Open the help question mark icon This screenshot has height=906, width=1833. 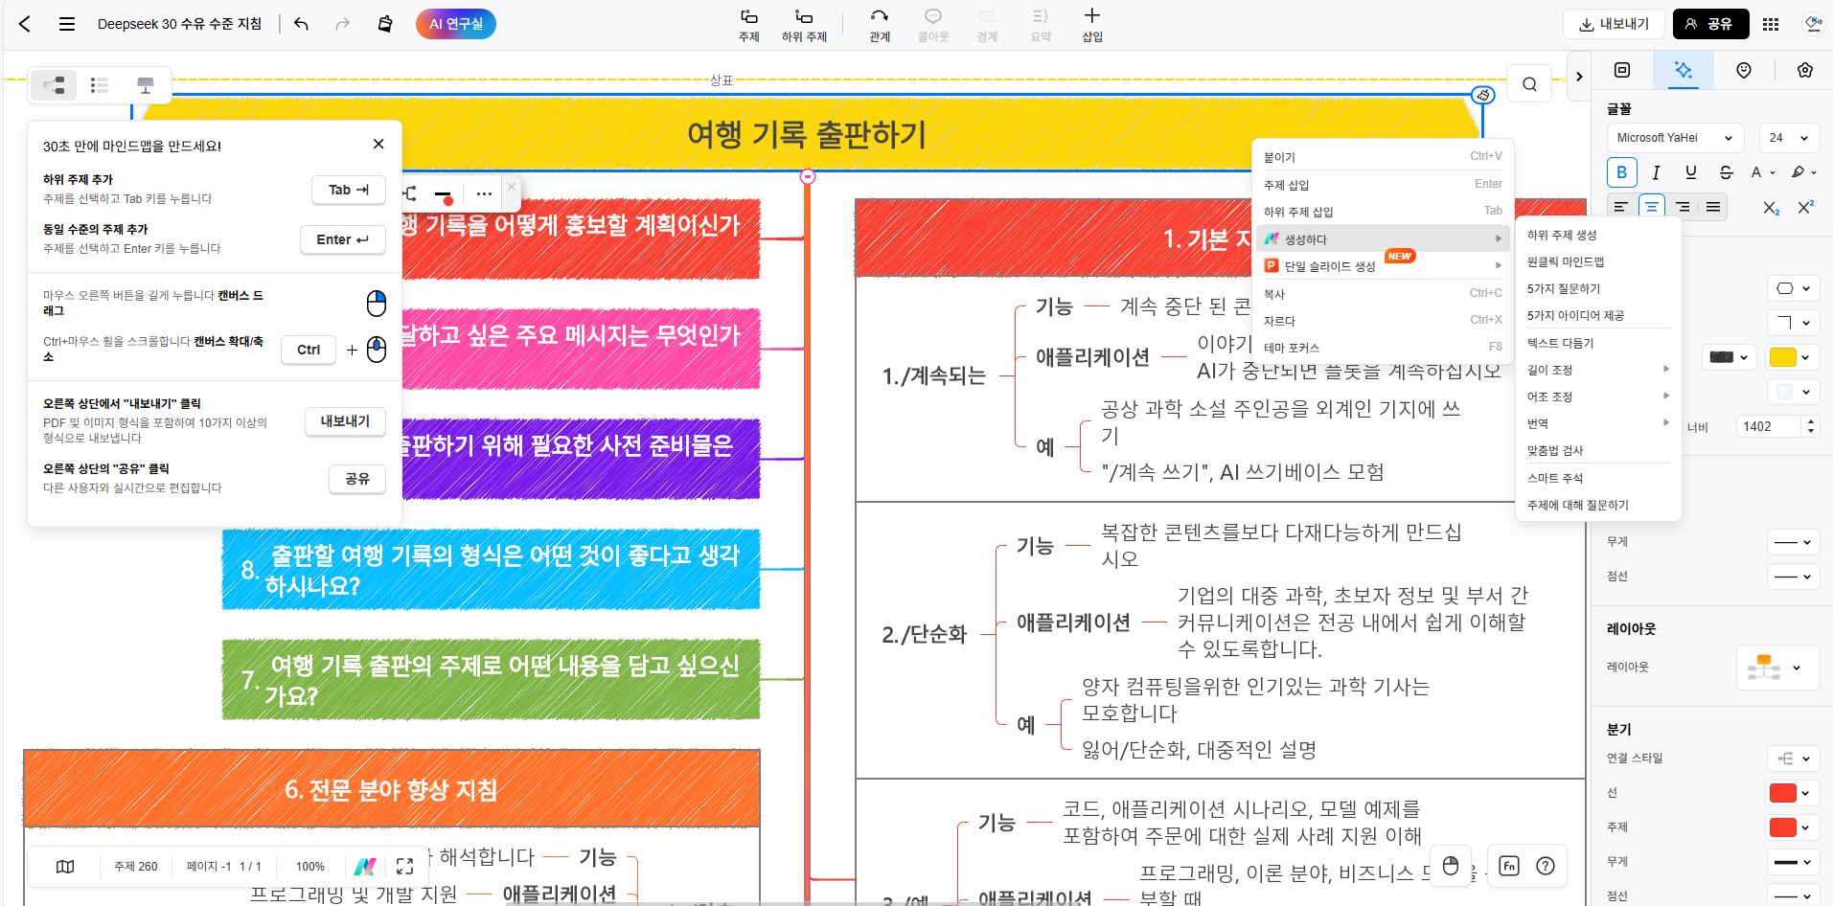[1546, 866]
